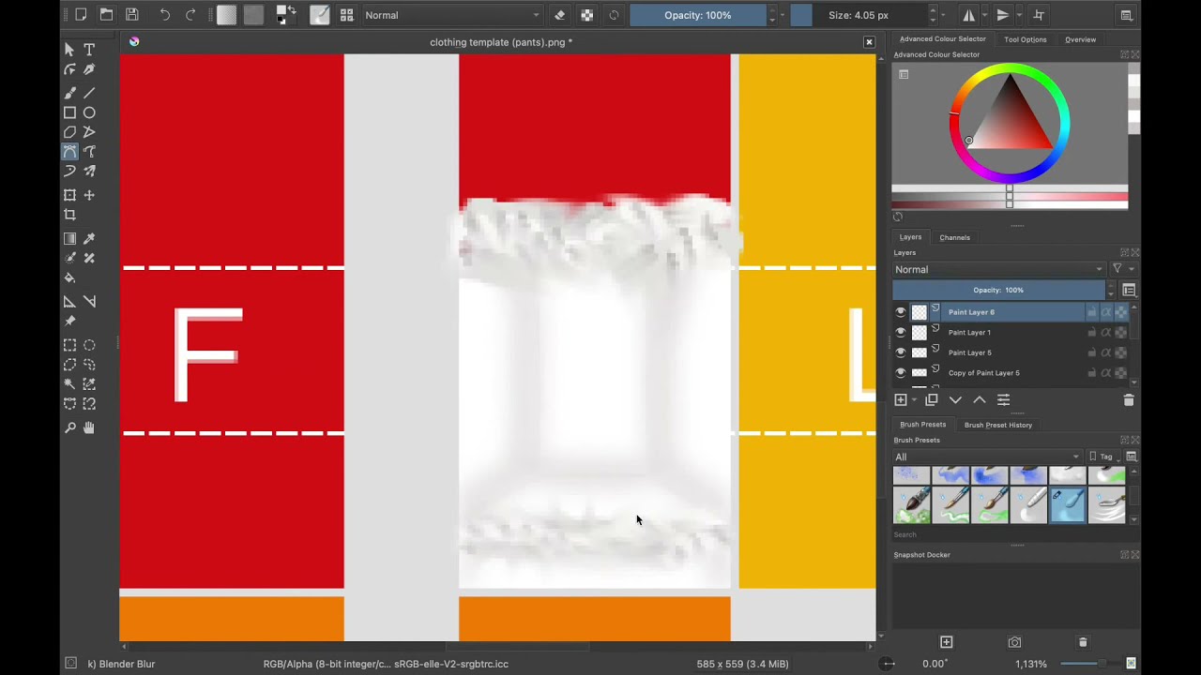Viewport: 1201px width, 675px height.
Task: Open layer properties button
Action: pyautogui.click(x=1003, y=399)
